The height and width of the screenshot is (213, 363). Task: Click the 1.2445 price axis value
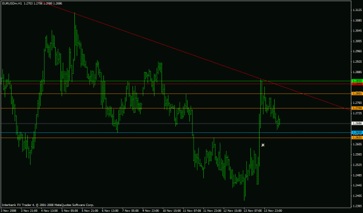[357, 185]
